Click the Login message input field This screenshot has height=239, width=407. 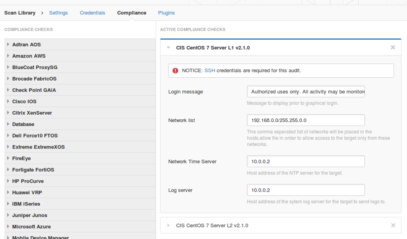click(306, 92)
